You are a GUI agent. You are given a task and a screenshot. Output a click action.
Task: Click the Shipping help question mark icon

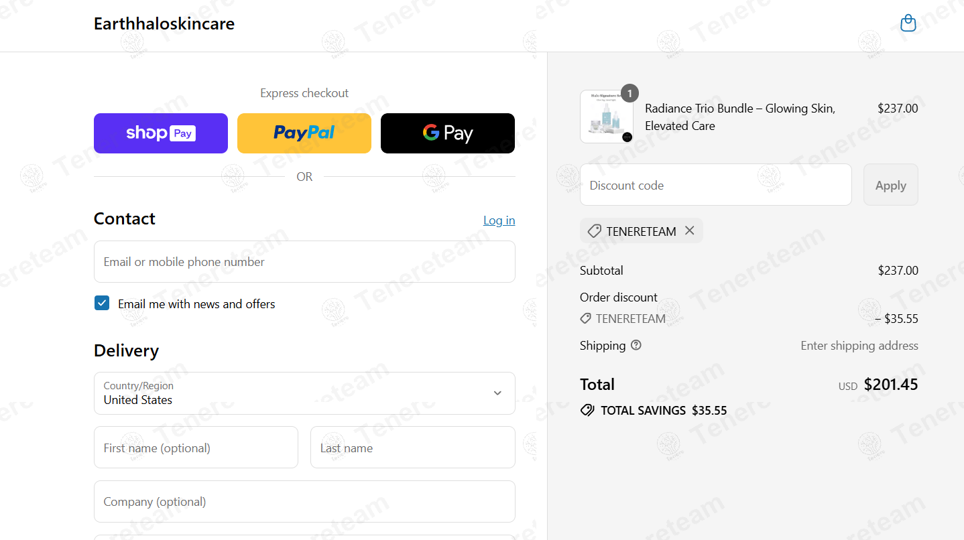tap(636, 345)
